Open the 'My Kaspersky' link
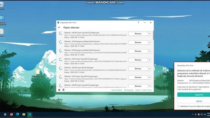The height and width of the screenshot is (118, 210). pyautogui.click(x=129, y=90)
